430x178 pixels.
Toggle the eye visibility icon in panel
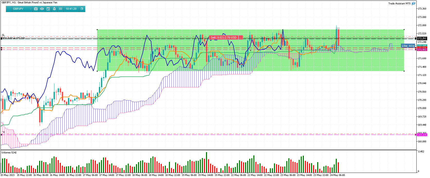[x=42, y=9]
